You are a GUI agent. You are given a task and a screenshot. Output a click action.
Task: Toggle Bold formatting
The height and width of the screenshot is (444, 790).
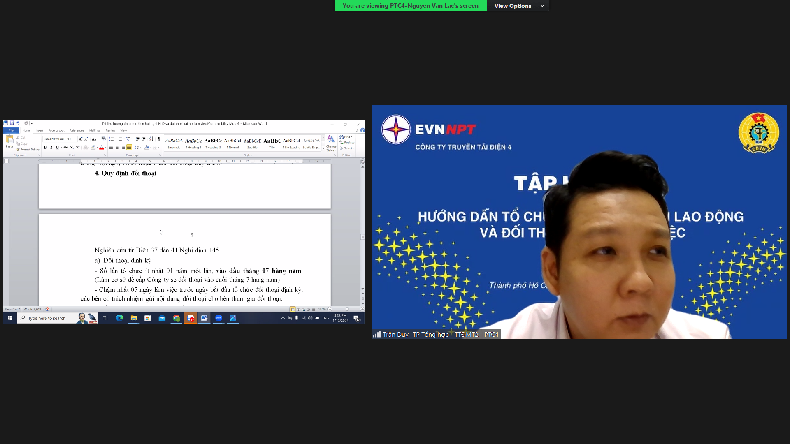point(45,147)
